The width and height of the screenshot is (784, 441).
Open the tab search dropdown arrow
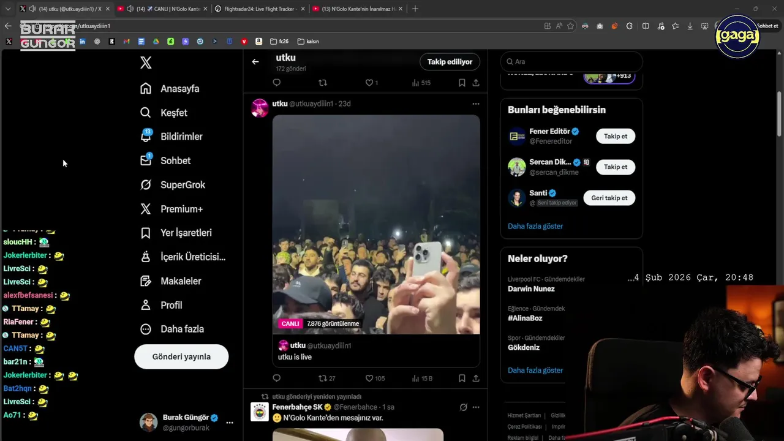pos(8,9)
